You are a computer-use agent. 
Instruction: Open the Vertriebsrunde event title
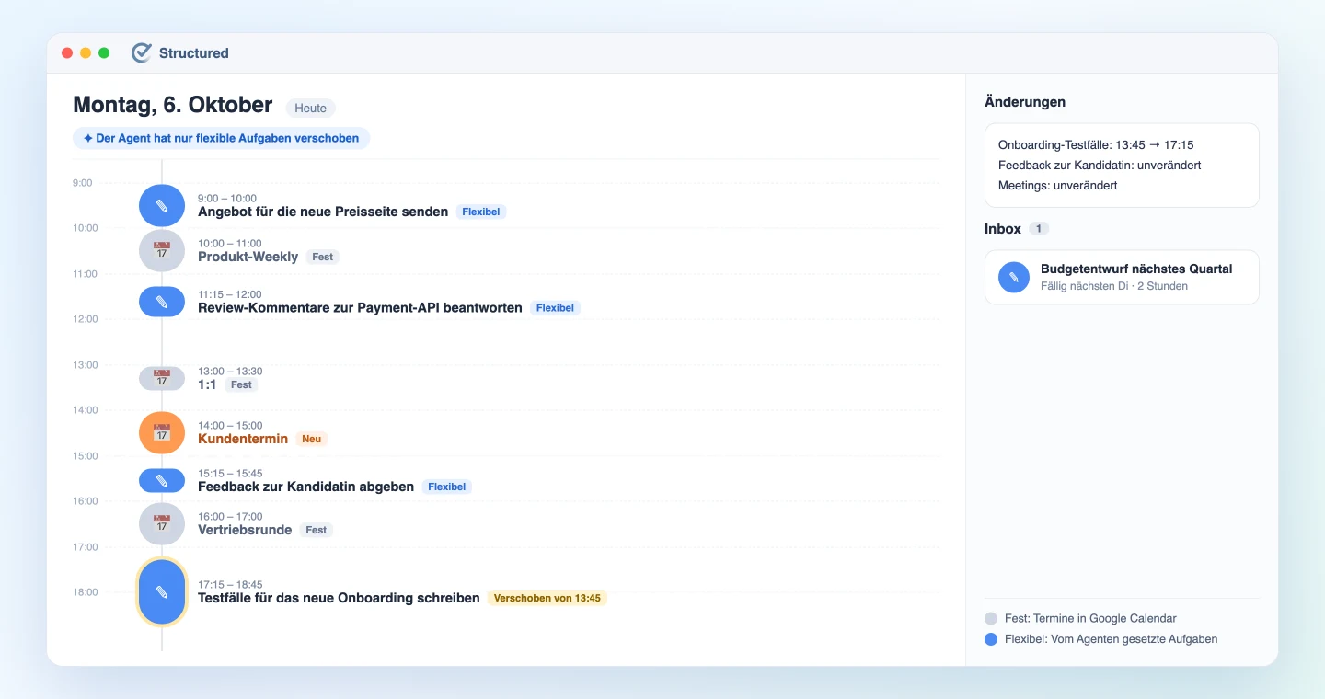pos(245,530)
